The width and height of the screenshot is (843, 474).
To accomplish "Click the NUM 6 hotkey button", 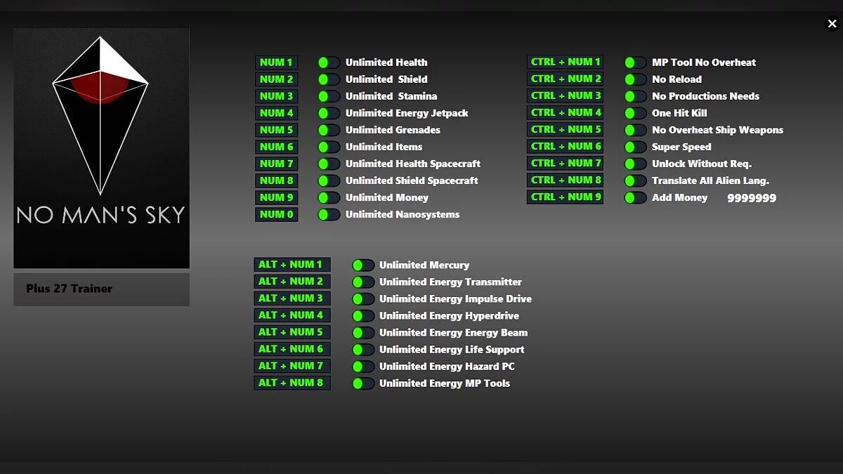I will pyautogui.click(x=276, y=147).
